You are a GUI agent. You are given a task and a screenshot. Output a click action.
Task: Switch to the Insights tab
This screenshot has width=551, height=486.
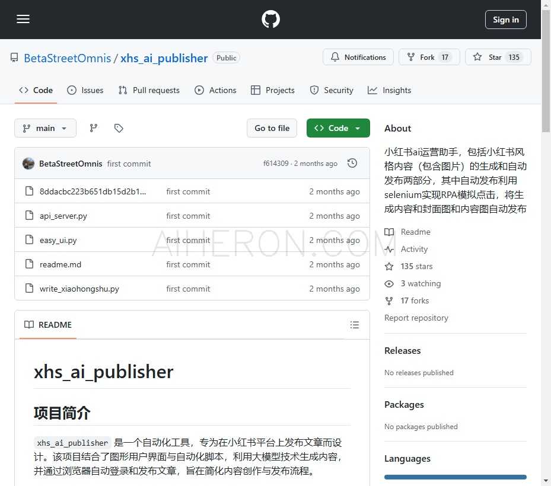click(x=389, y=90)
